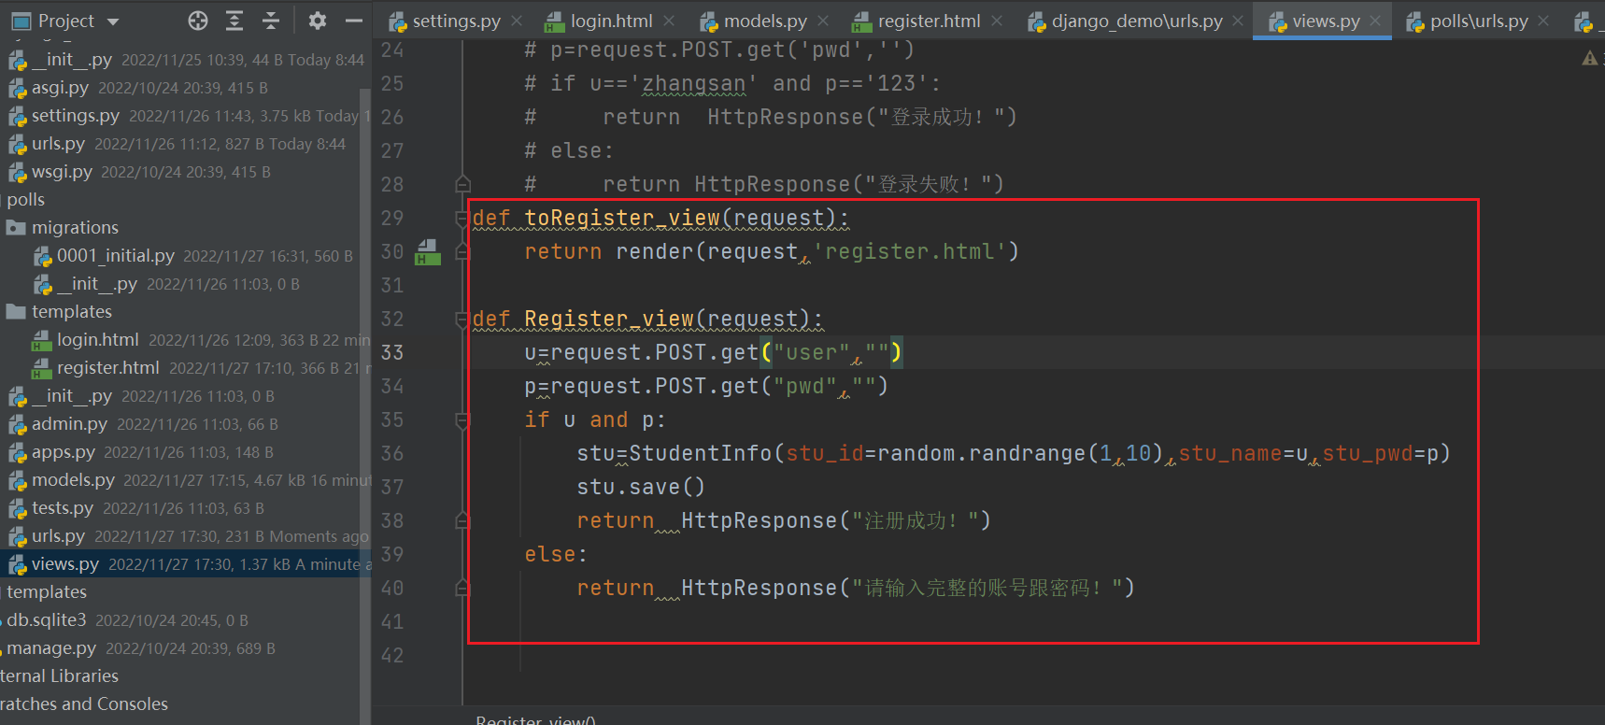Viewport: 1605px width, 725px height.
Task: Close the views.py editor tab
Action: 1375,21
